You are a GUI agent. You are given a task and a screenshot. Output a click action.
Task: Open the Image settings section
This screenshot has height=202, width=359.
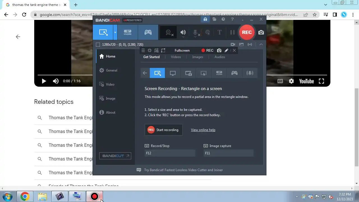pyautogui.click(x=115, y=98)
